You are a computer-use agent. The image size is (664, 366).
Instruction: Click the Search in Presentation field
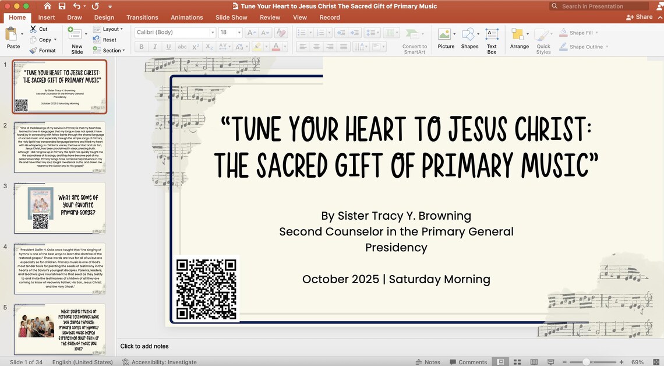coord(599,6)
